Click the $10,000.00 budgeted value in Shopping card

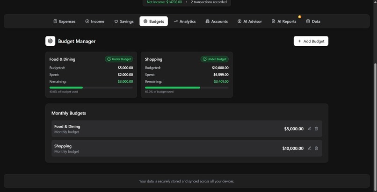tap(220, 68)
